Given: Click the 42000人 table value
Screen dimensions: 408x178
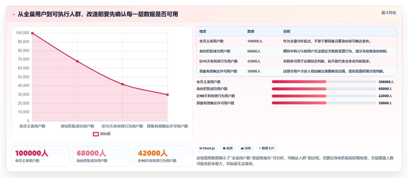Looking at the screenshot, I should (x=254, y=61).
